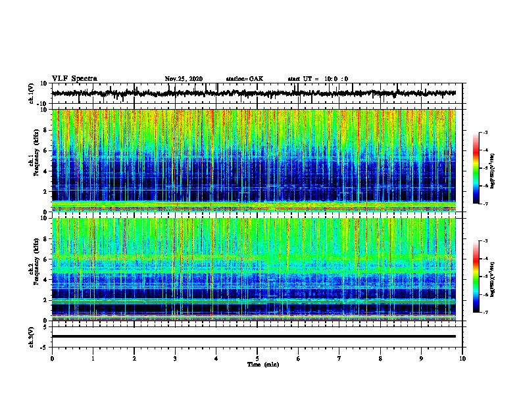This screenshot has height=402, width=521.
Task: Click the ch.1 voltage waveform trace
Action: pyautogui.click(x=253, y=93)
